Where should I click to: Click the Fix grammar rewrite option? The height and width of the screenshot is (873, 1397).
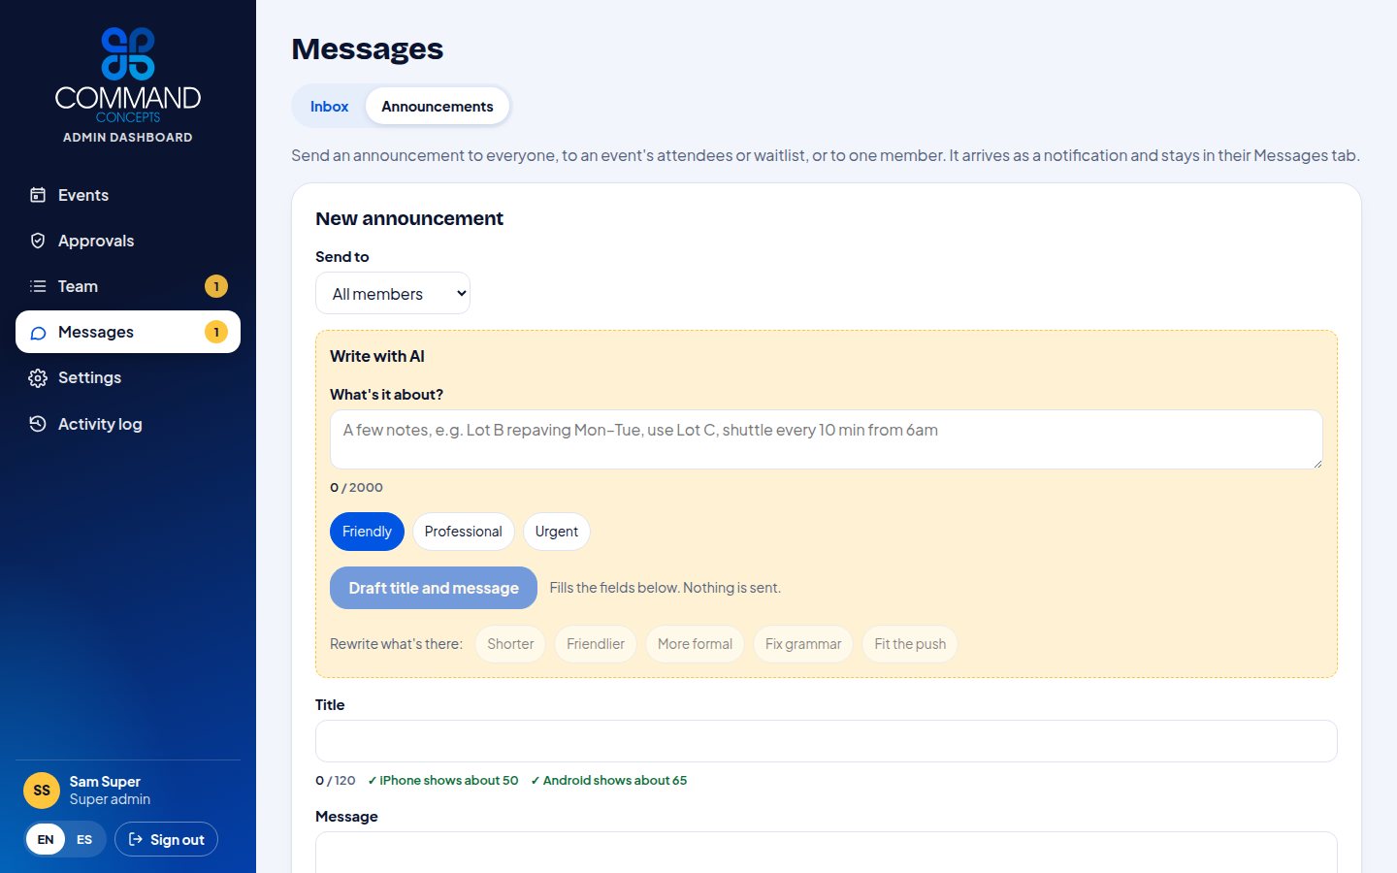pos(803,644)
